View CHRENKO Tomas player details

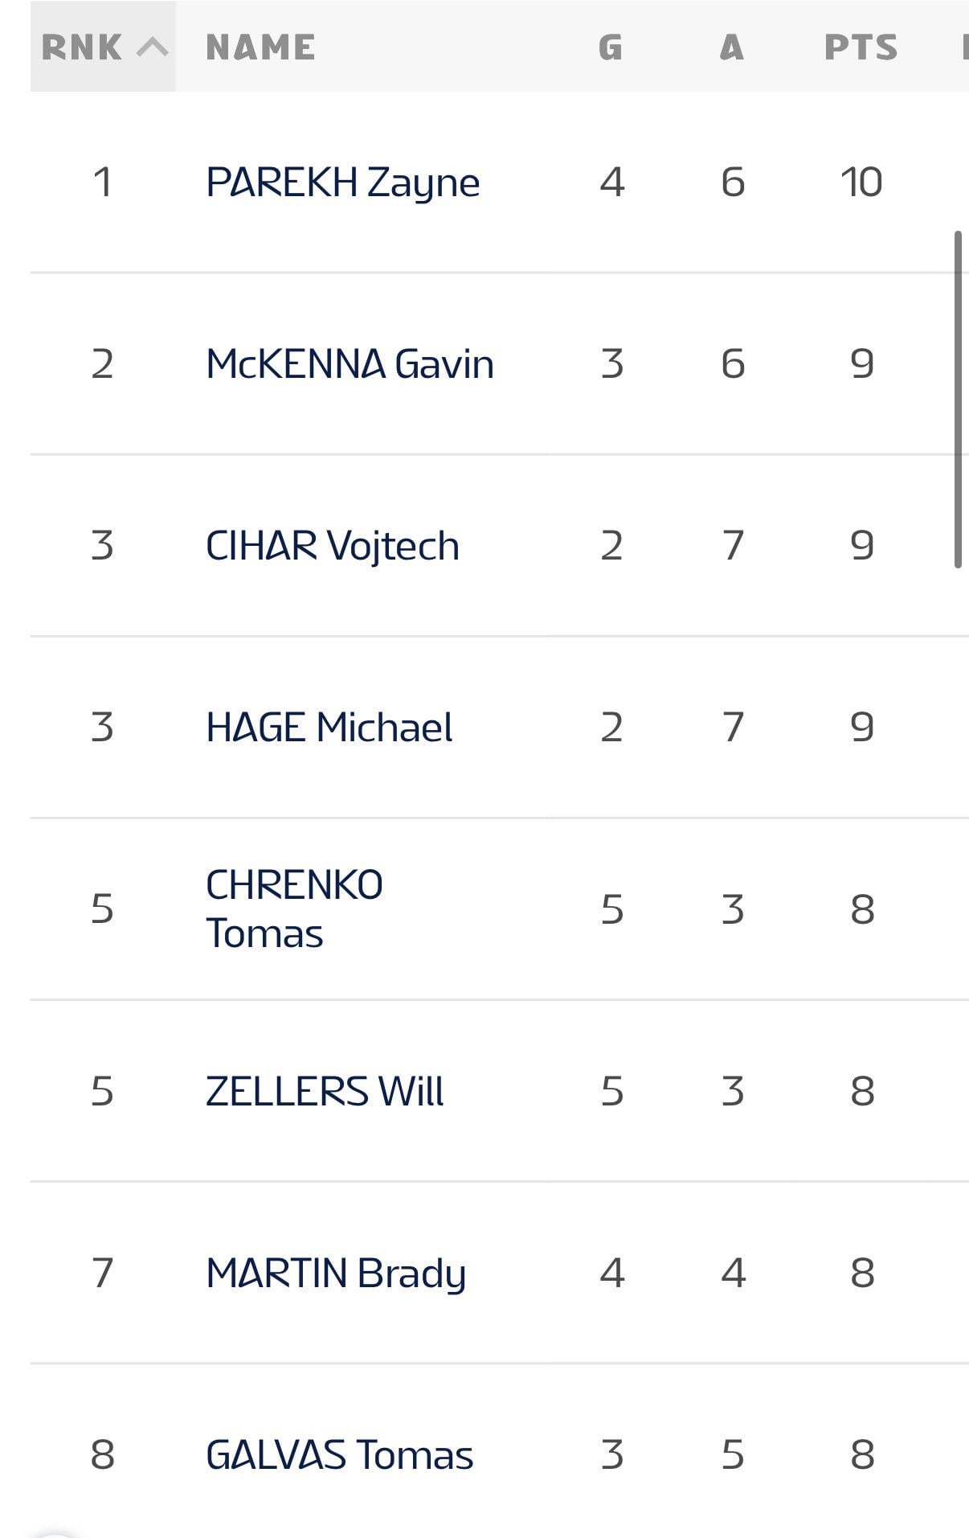(294, 909)
